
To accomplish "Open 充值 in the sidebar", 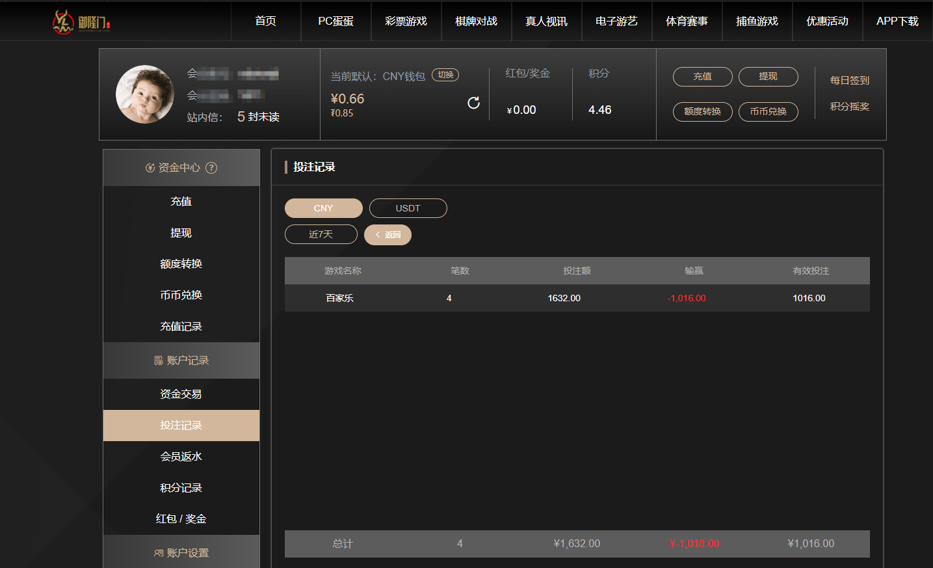I will click(181, 202).
